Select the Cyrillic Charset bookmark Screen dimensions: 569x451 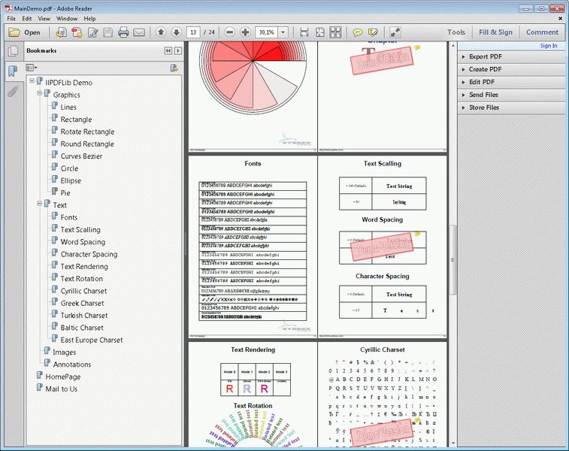tap(83, 291)
